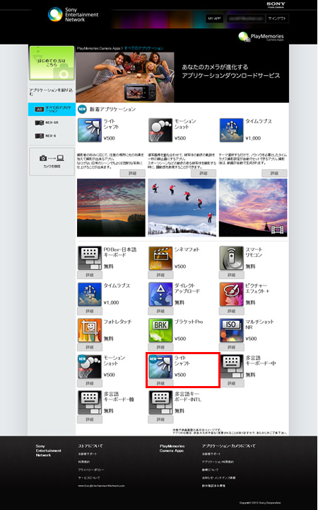Click the PlayMemories Camera Apps logo
Image resolution: width=318 pixels, height=510 pixels.
coord(261,37)
